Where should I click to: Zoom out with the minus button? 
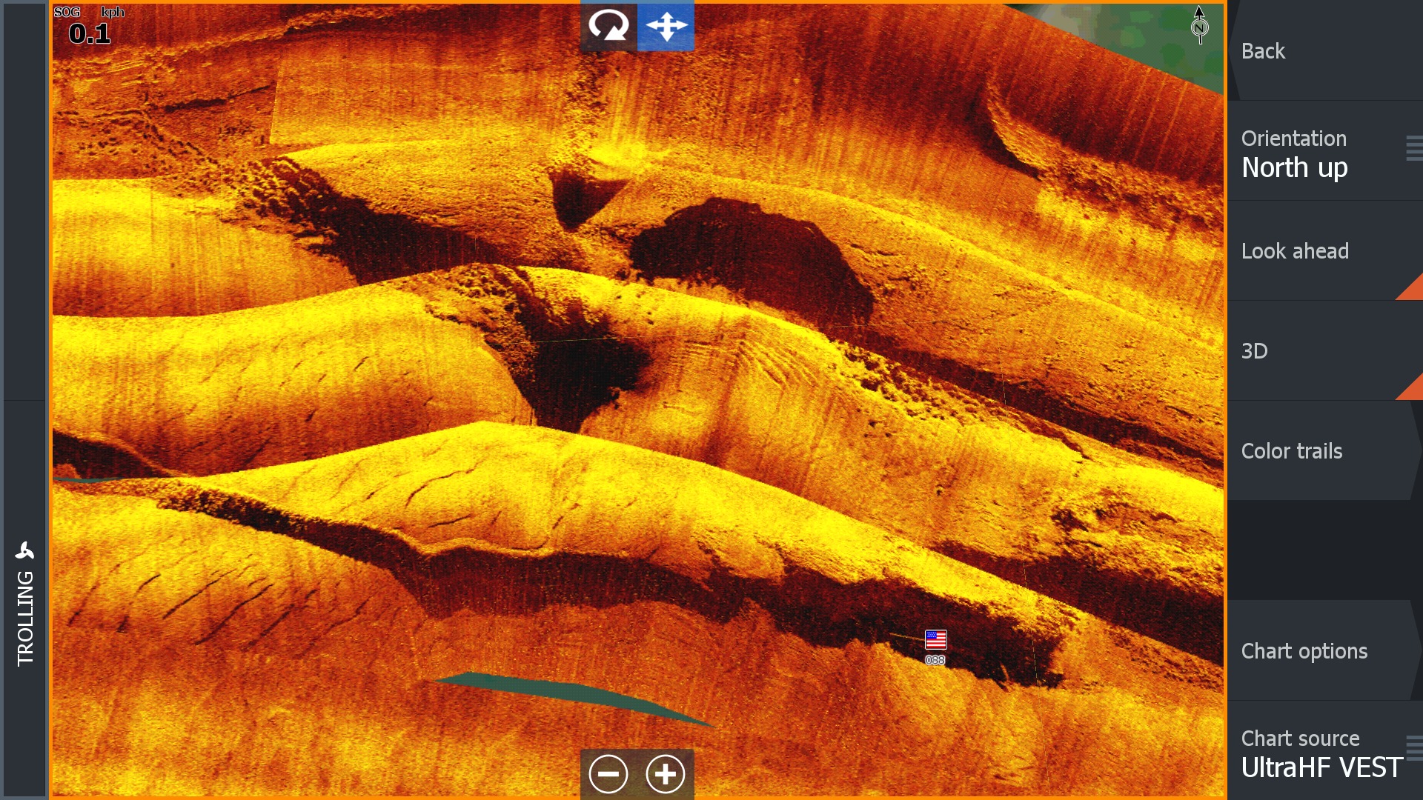pyautogui.click(x=608, y=774)
